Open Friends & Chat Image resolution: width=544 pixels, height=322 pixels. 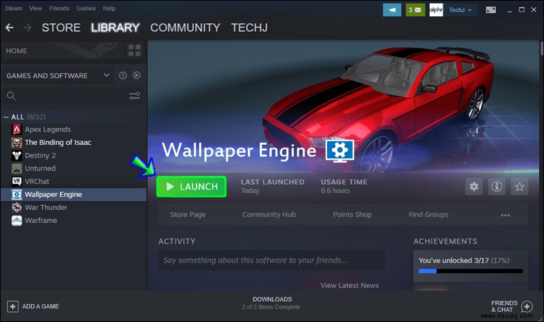512,306
